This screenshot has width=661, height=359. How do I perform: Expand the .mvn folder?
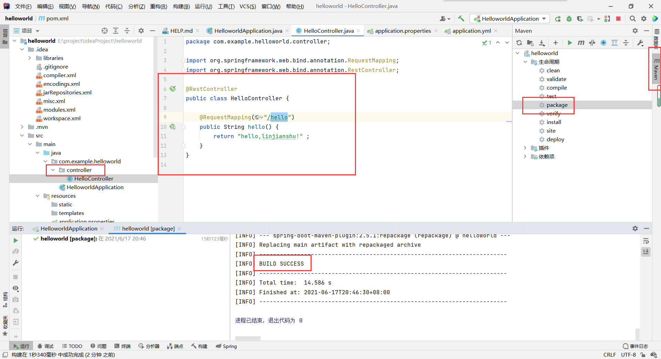(x=22, y=127)
